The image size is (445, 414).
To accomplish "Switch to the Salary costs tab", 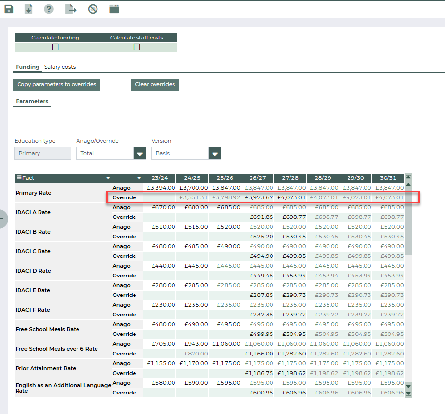I will [60, 67].
